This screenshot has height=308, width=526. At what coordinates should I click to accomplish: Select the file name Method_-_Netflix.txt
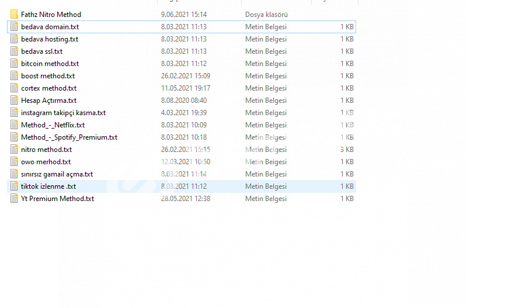click(53, 125)
